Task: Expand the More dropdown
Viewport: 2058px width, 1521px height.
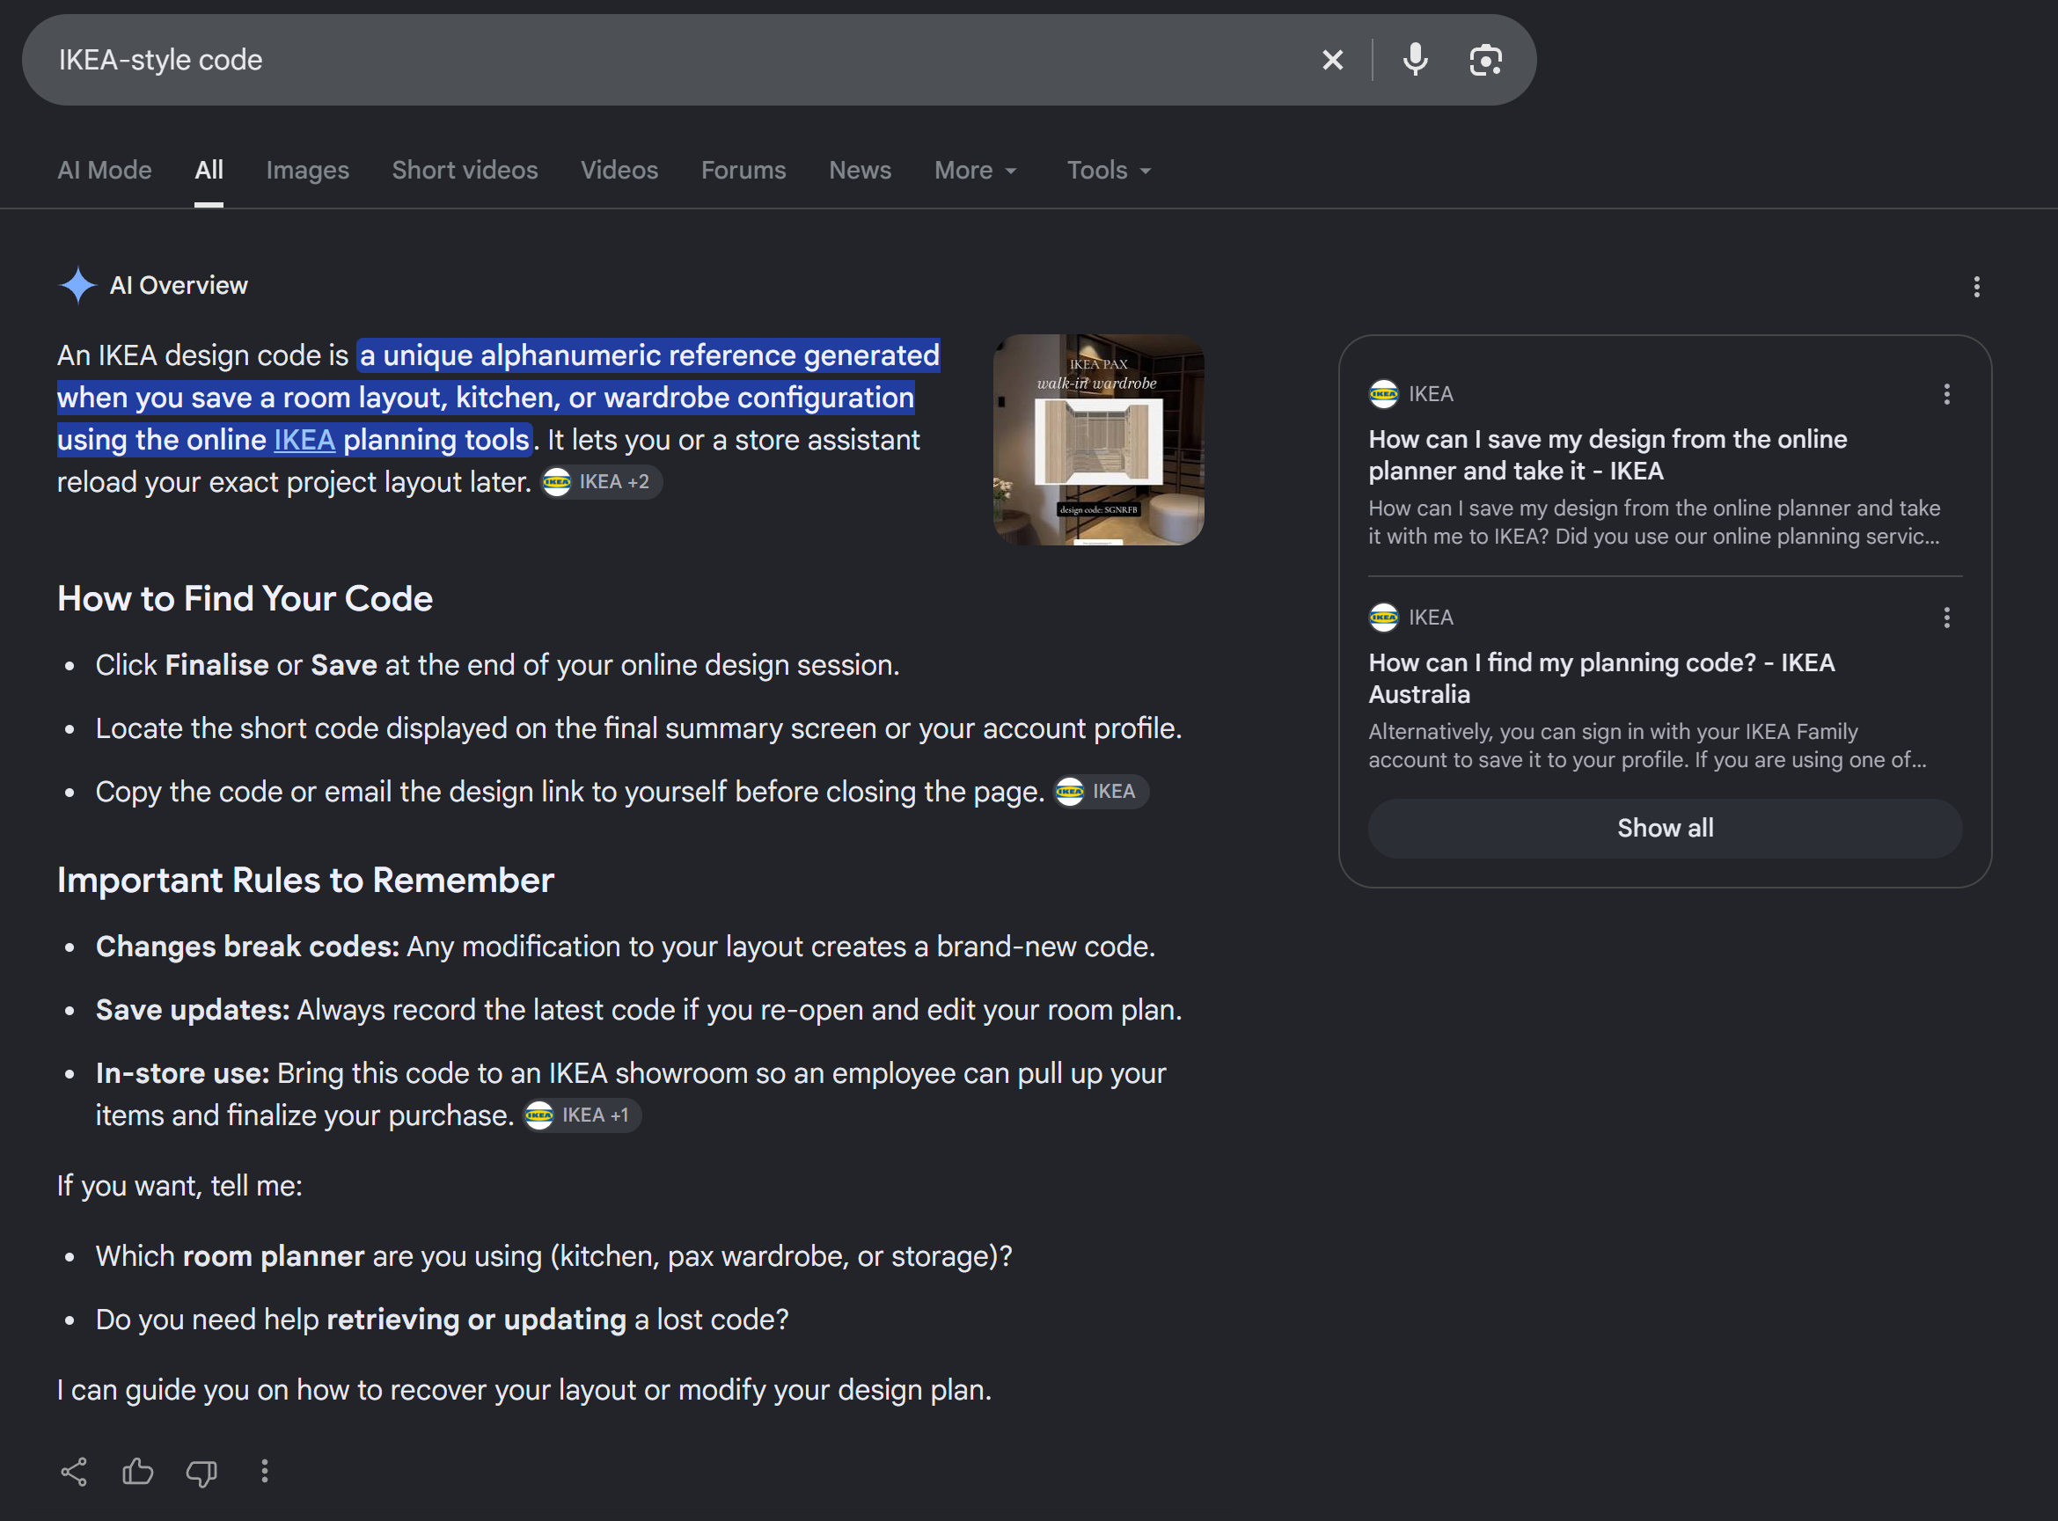Action: (x=976, y=171)
